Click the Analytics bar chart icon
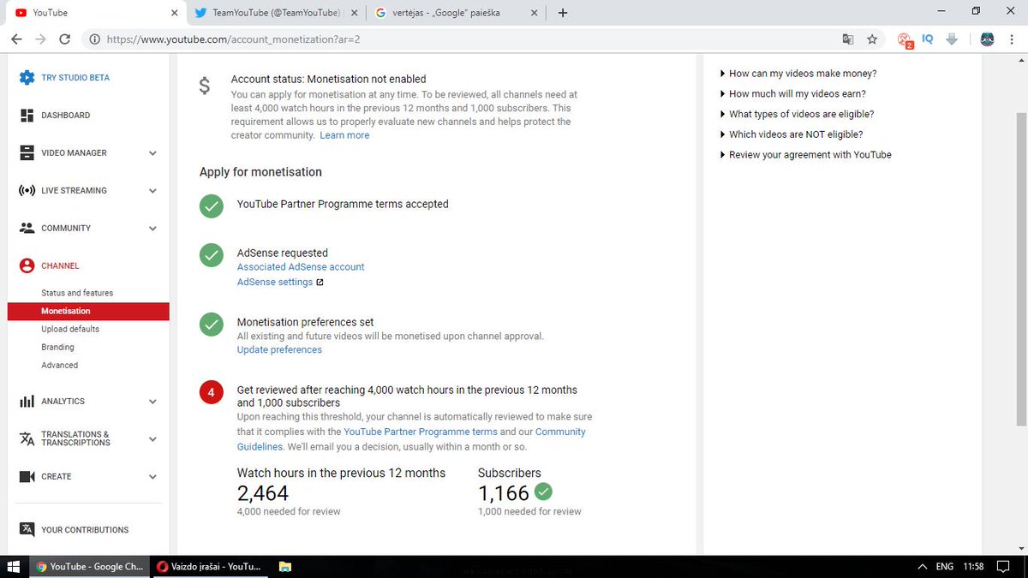The image size is (1028, 578). pyautogui.click(x=27, y=401)
